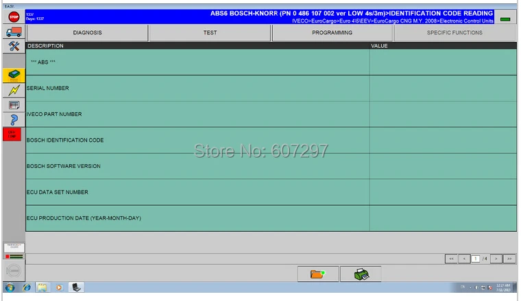Open the hammer and wrench tools icon
521x301 pixels.
click(14, 46)
